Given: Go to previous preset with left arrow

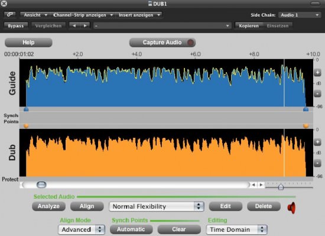Looking at the screenshot, I should coord(74,25).
